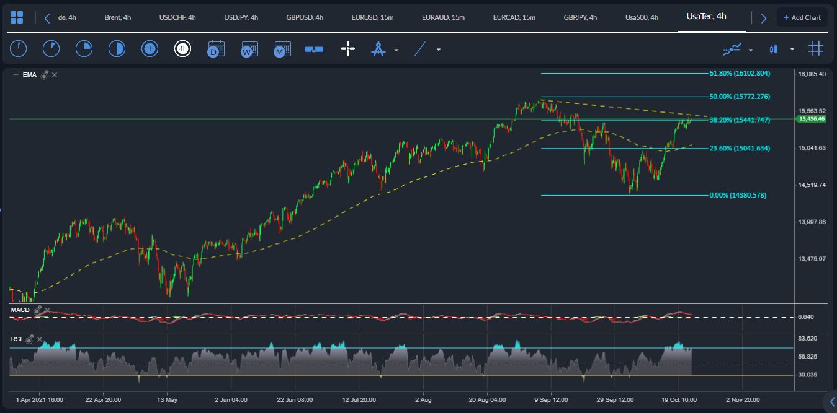The width and height of the screenshot is (837, 413).
Task: Select the 15-minute timeframe clock icon
Action: (x=83, y=49)
